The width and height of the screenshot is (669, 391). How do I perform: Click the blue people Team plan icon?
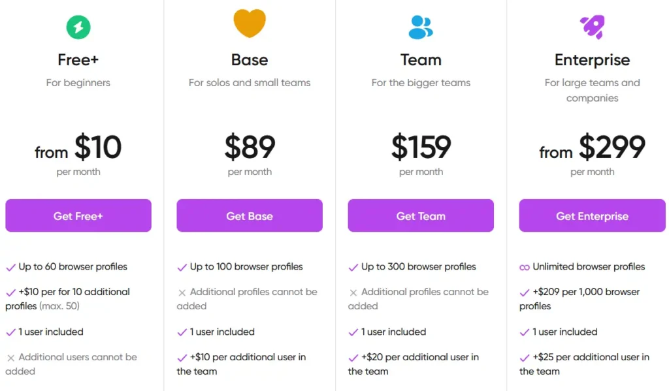(x=421, y=27)
